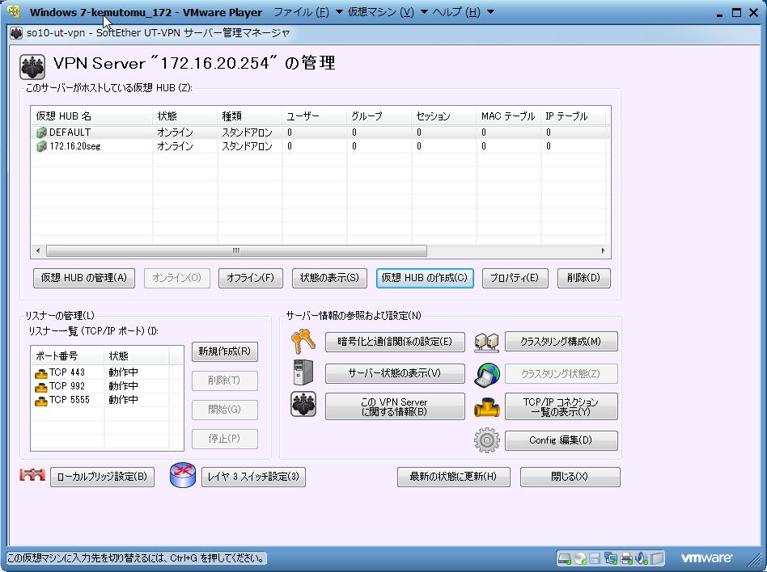Click the two-servers clustering configuration icon
Image resolution: width=767 pixels, height=572 pixels.
pos(487,343)
